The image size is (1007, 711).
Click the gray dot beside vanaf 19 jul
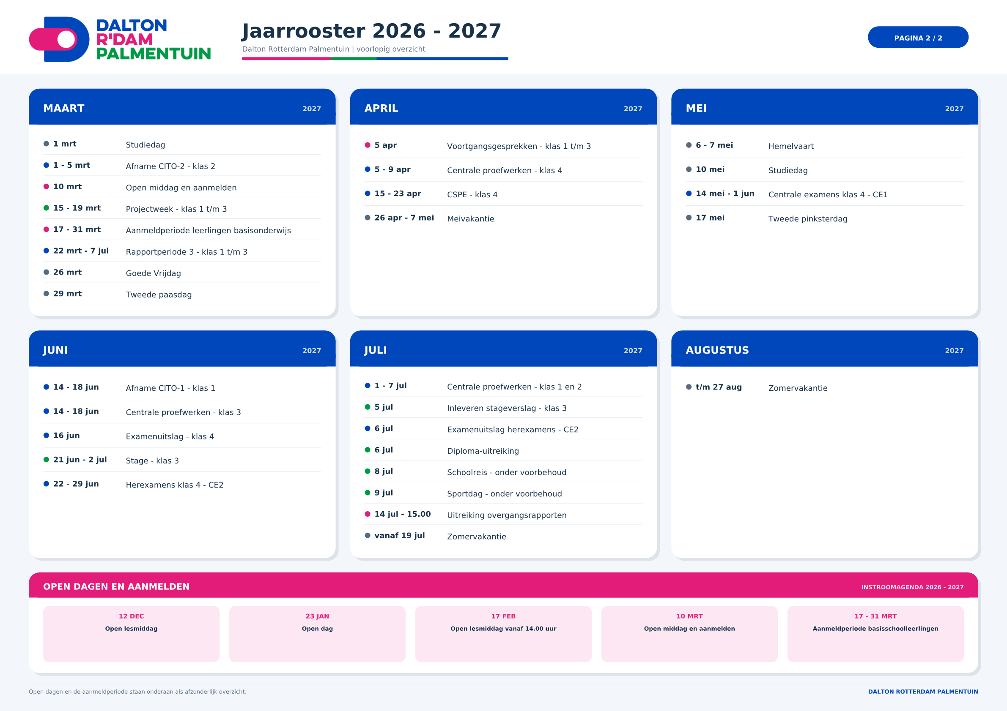point(368,536)
